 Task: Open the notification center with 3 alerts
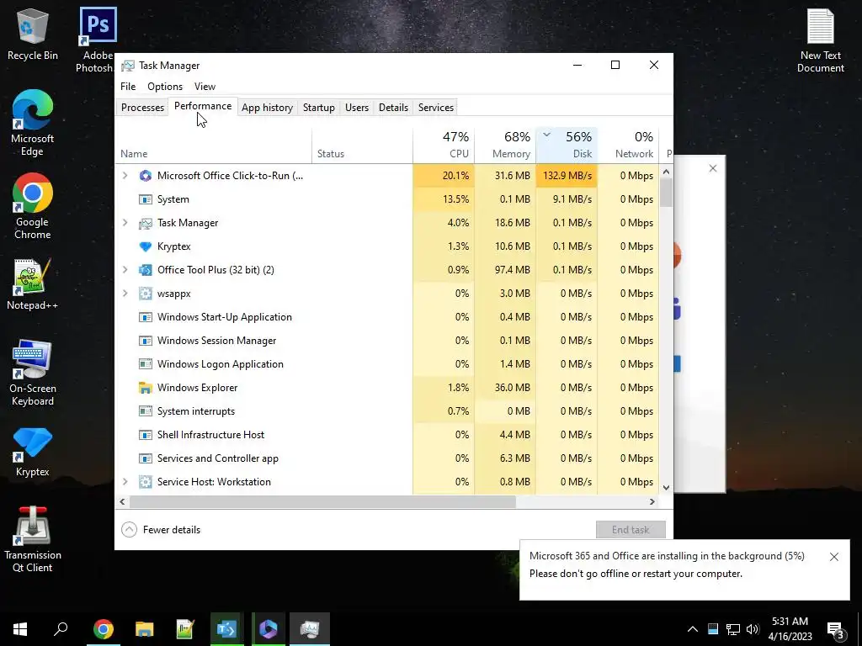(836, 631)
